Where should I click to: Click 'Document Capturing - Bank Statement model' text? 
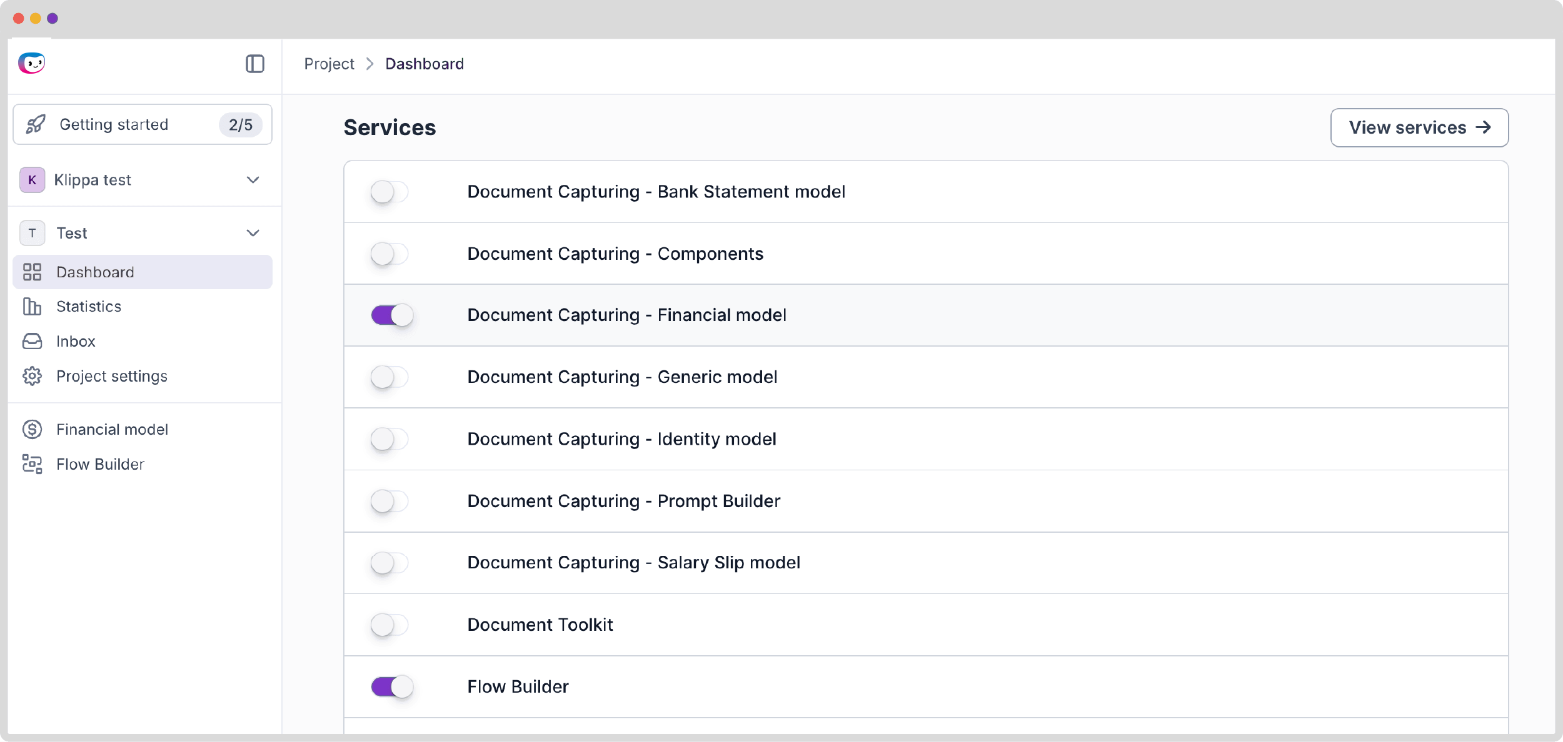[656, 192]
